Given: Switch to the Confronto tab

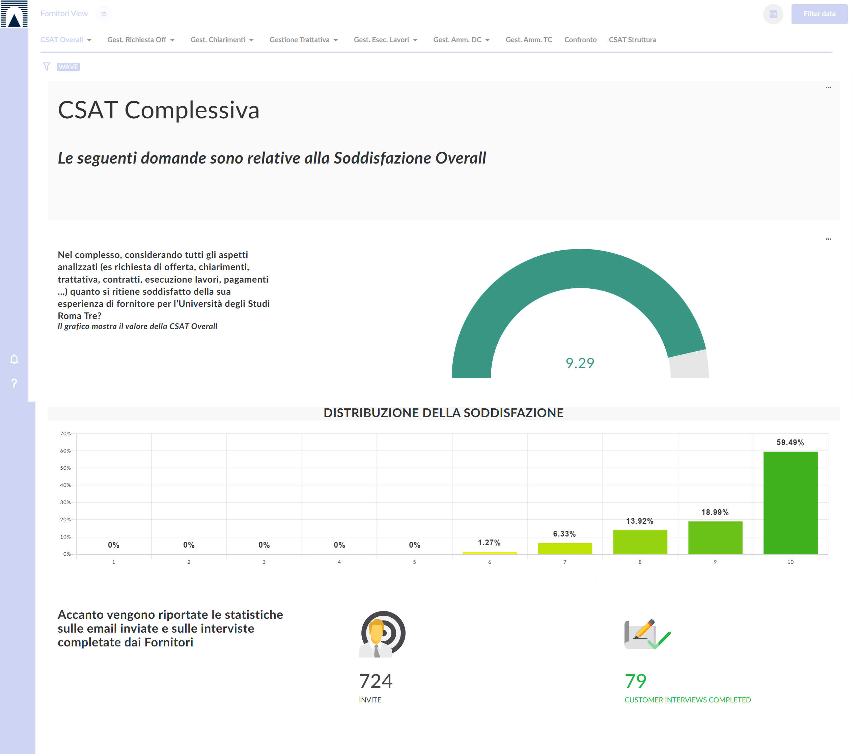Looking at the screenshot, I should coord(580,39).
